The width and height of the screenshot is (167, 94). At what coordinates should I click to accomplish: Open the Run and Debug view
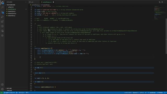(x=2, y=17)
